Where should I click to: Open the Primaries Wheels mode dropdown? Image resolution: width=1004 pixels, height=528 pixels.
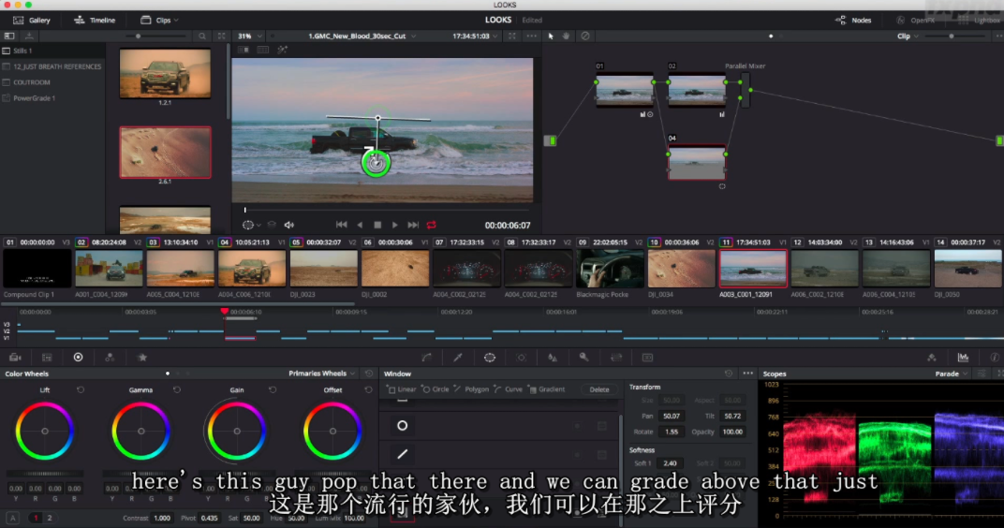pos(322,374)
